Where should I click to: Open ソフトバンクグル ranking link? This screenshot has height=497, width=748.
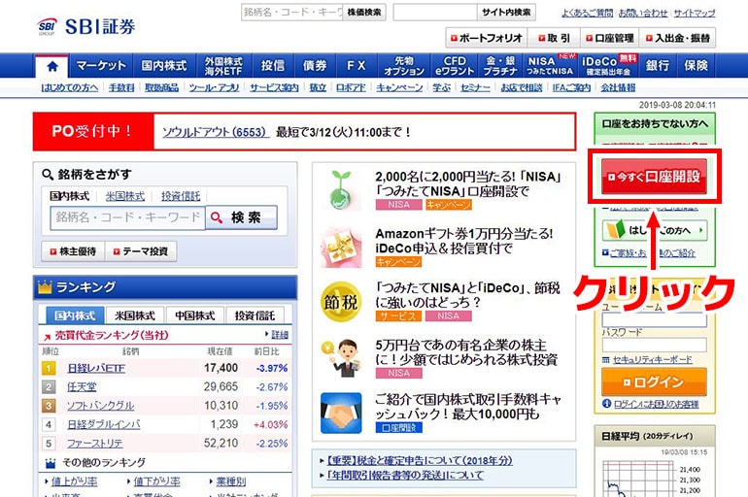(101, 406)
